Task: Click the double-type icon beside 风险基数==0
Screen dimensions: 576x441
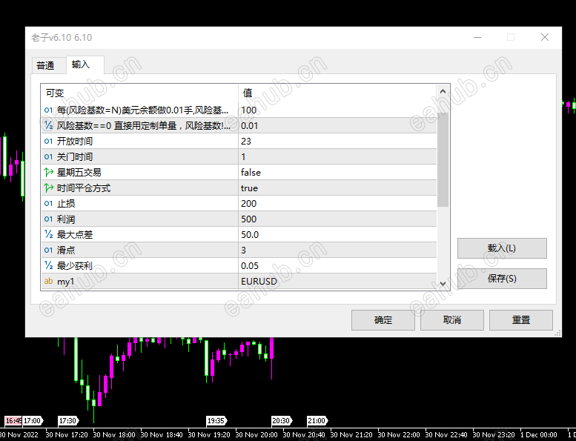Action: (x=48, y=125)
